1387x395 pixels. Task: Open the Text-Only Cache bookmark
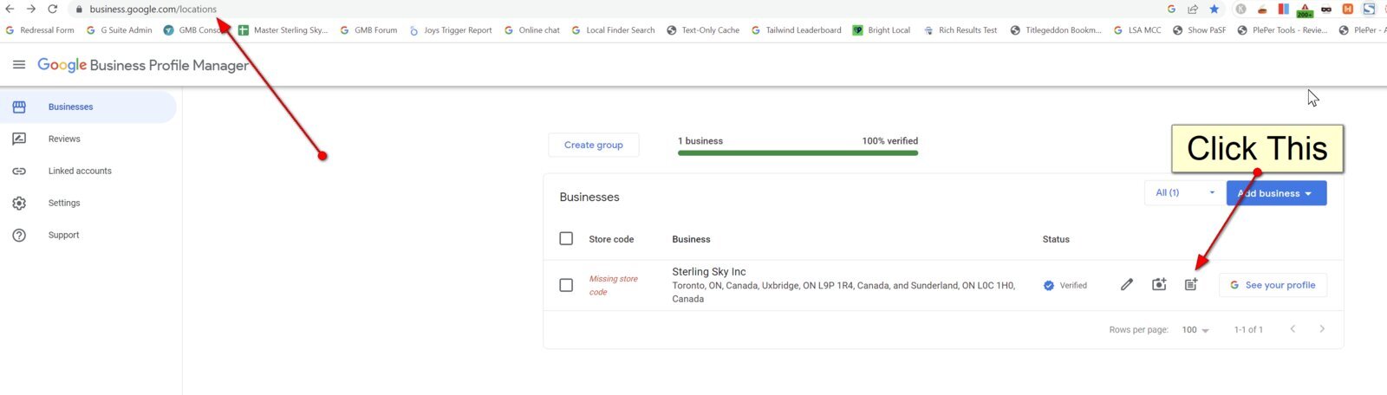tap(703, 30)
